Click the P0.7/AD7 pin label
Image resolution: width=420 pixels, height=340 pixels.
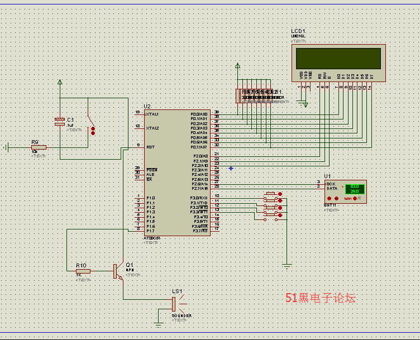199,147
